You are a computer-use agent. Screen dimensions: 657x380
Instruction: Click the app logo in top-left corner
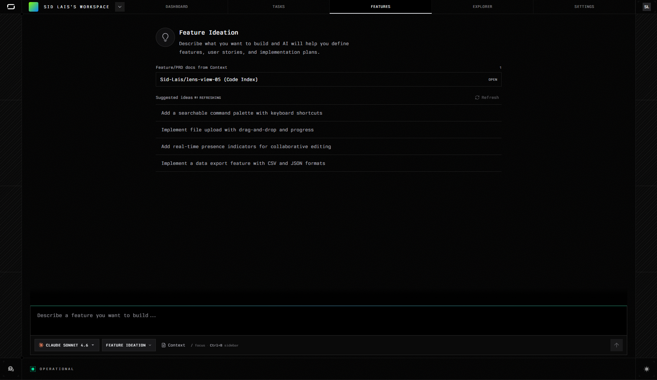[11, 7]
